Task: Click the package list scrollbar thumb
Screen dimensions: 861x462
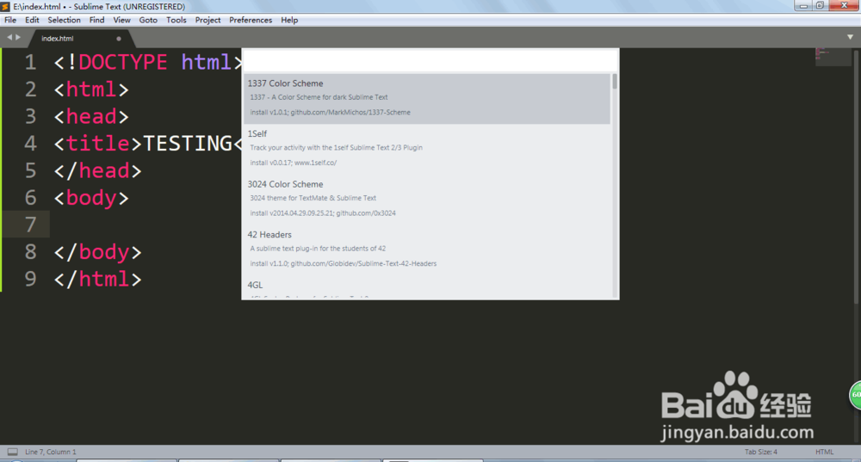Action: (x=615, y=81)
